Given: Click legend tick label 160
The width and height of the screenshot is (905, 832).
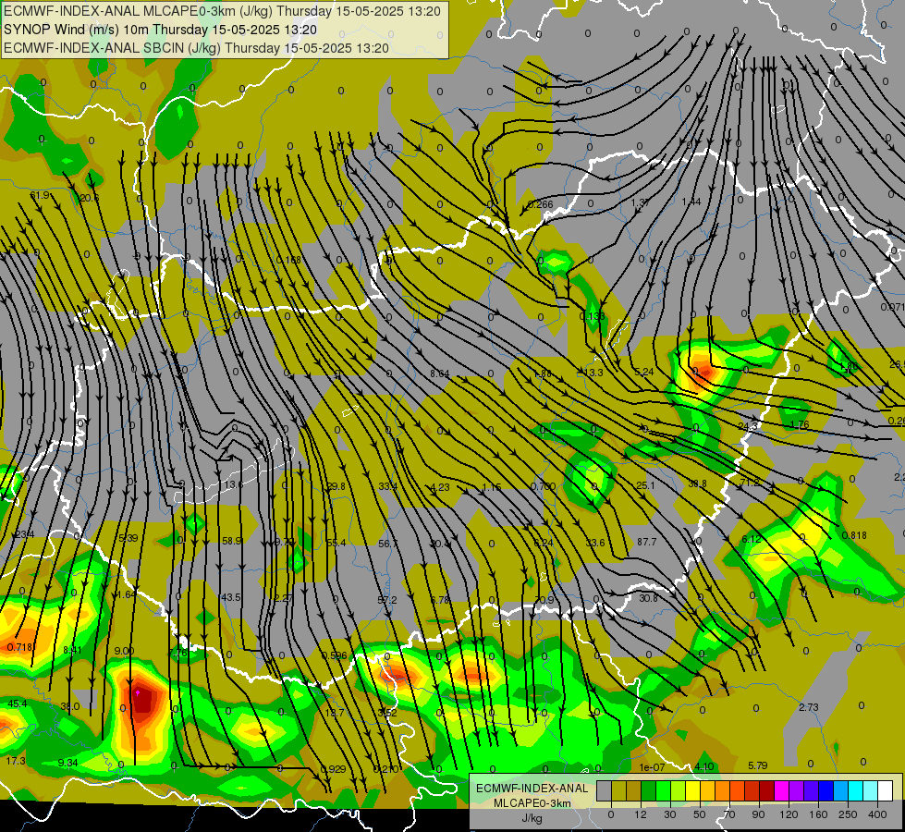Looking at the screenshot, I should tap(818, 814).
